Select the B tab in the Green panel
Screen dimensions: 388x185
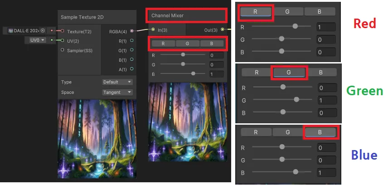click(321, 73)
